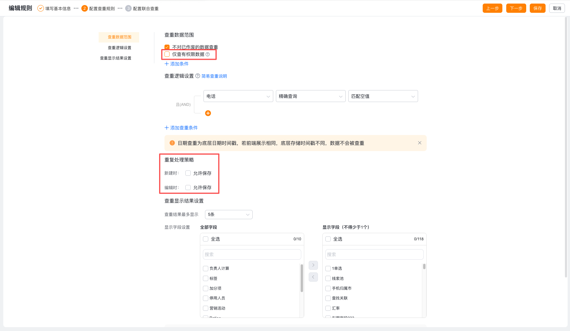The height and width of the screenshot is (331, 570).
Task: Click the 全部字段 list scrollbar
Action: pyautogui.click(x=302, y=278)
